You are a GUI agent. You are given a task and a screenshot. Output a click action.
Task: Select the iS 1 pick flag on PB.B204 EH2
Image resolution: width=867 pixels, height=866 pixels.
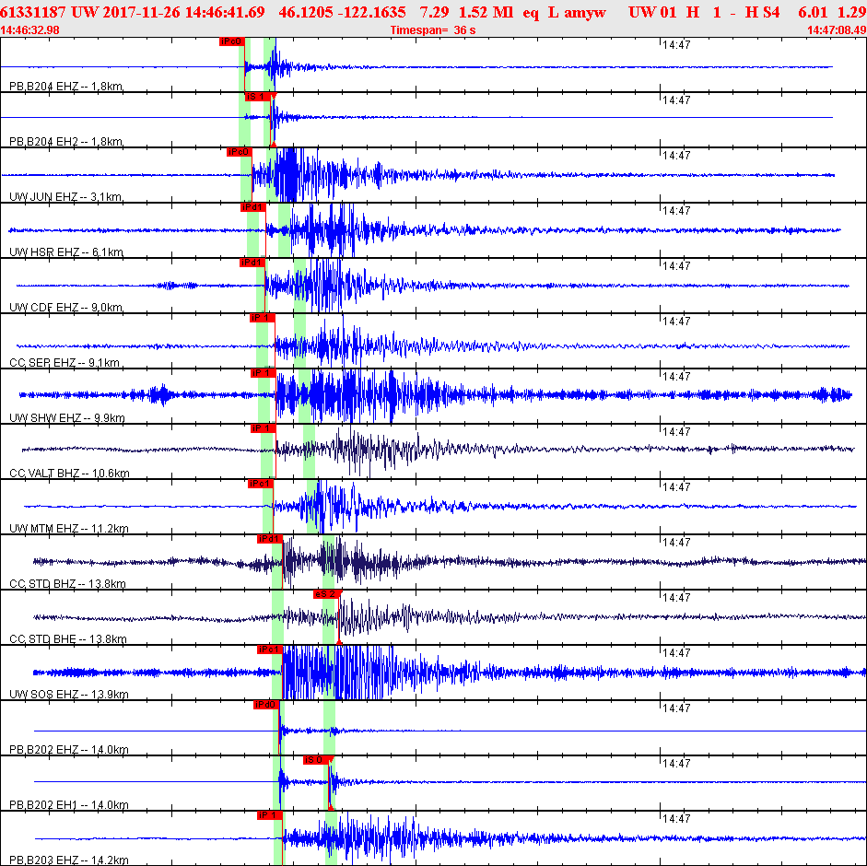click(258, 97)
